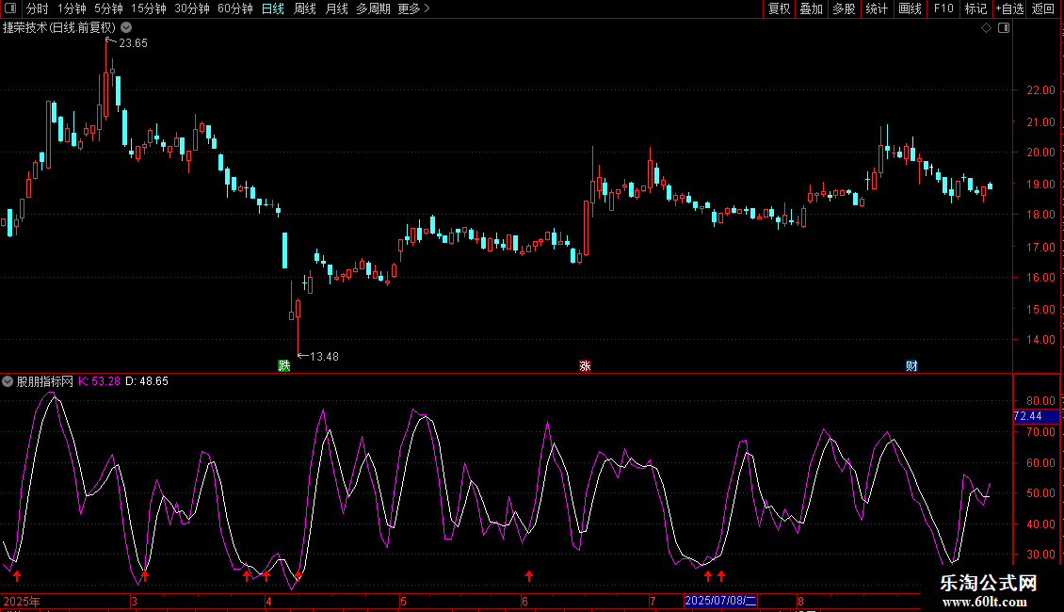This screenshot has width=1064, height=612.
Task: Select the 1分钟 period
Action: coord(72,8)
